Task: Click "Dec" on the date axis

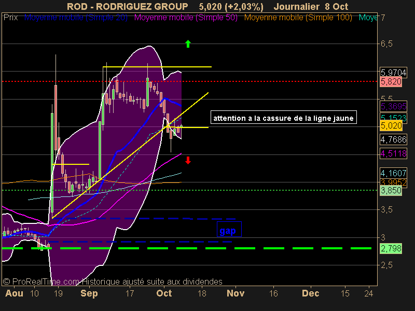Action: pyautogui.click(x=310, y=293)
